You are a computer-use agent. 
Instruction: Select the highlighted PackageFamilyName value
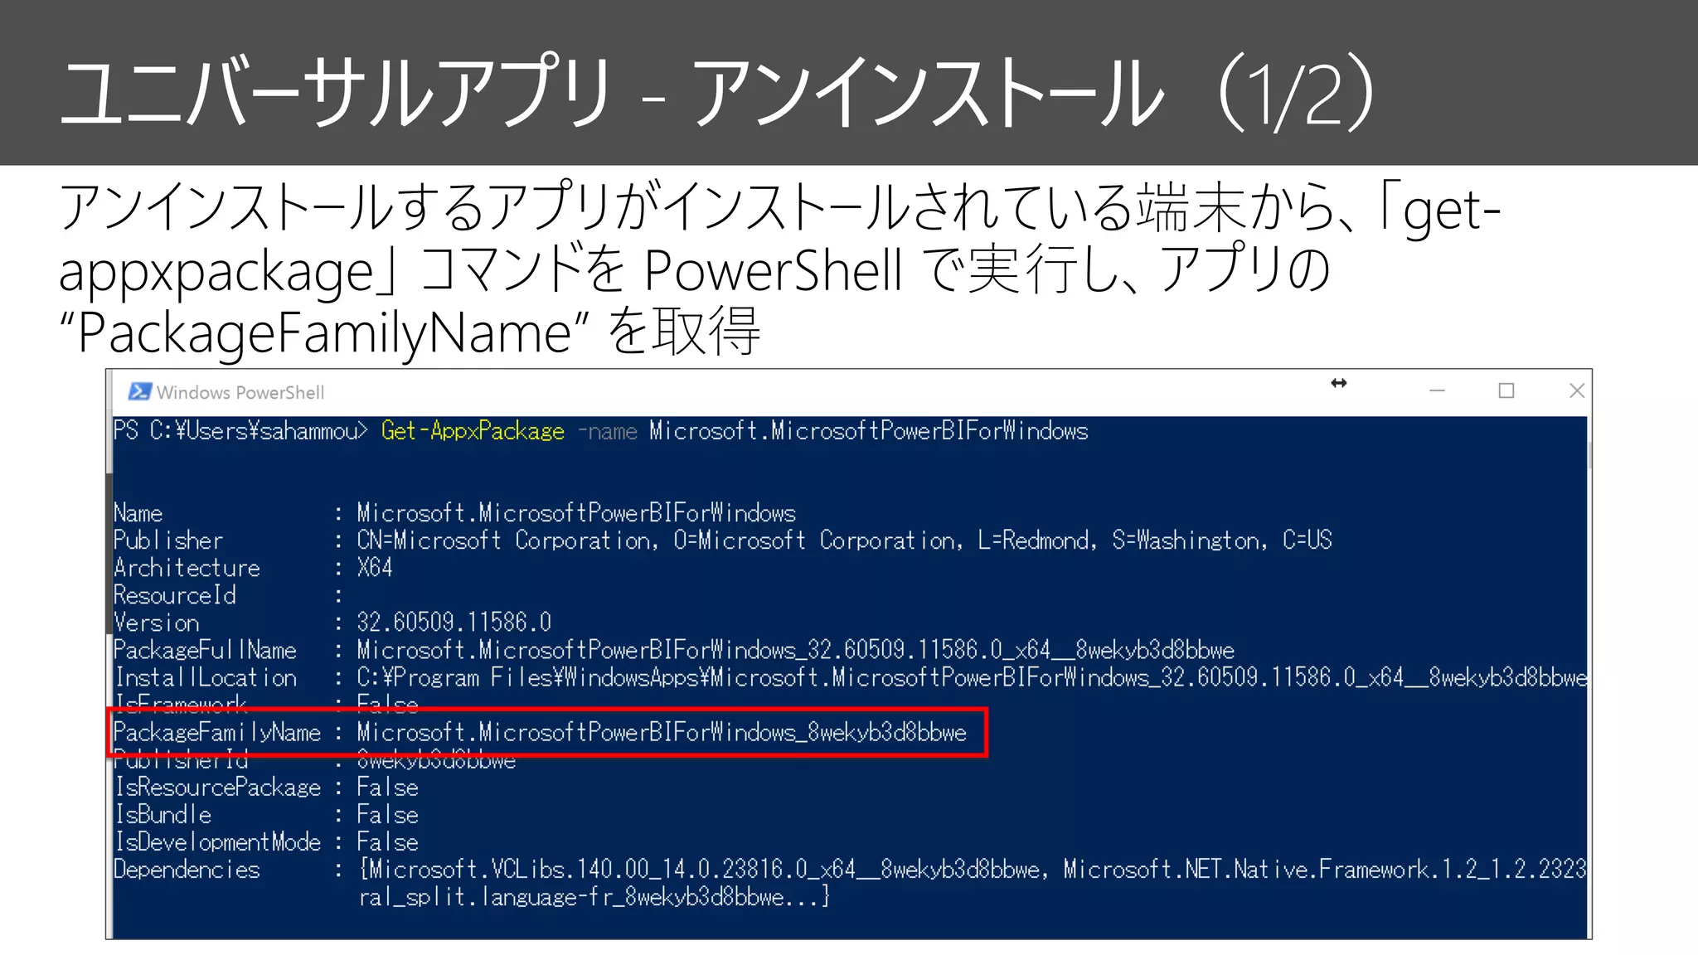point(661,733)
